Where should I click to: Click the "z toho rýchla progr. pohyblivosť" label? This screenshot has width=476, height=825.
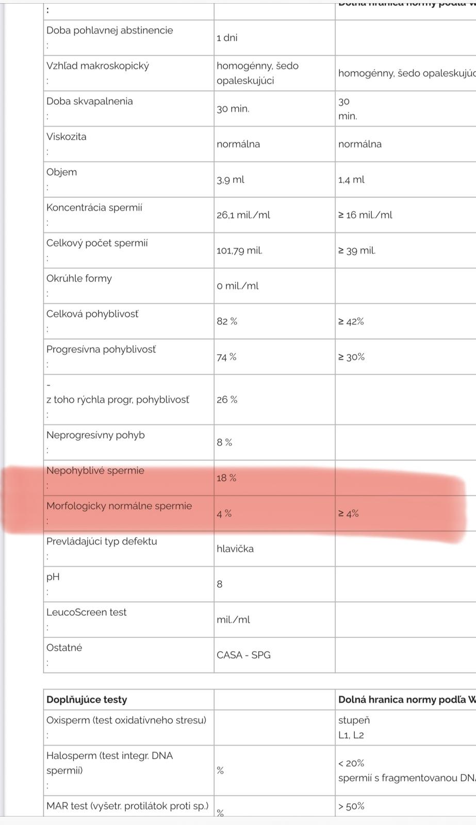point(118,400)
